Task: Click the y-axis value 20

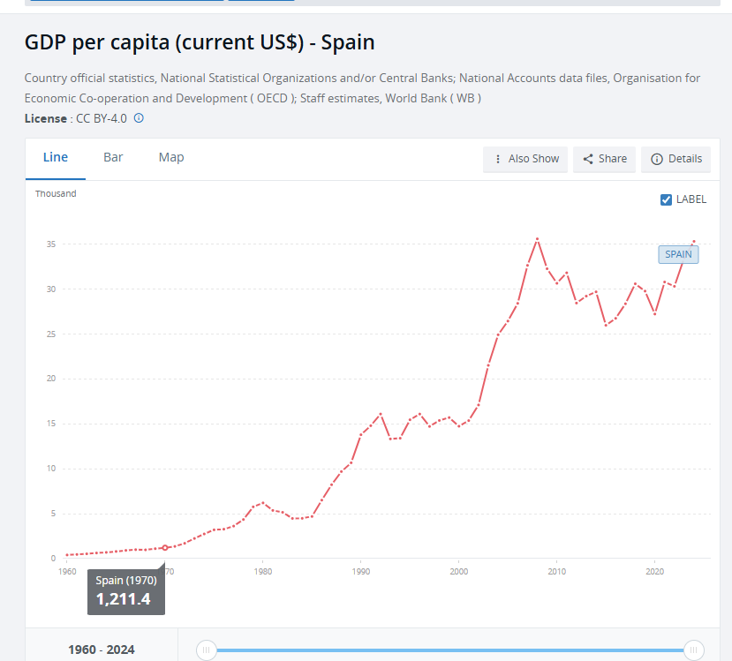Action: (x=51, y=379)
